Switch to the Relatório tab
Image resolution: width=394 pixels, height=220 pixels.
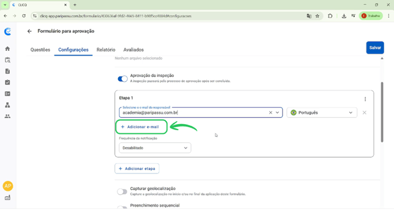click(106, 50)
